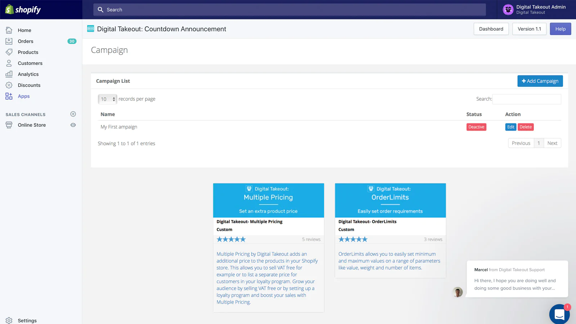Focus the top Search bar
This screenshot has width=576, height=324.
pos(289,10)
